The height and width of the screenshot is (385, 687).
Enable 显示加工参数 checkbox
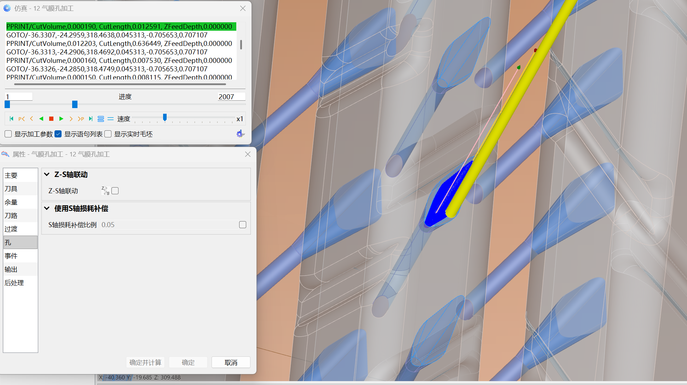8,134
